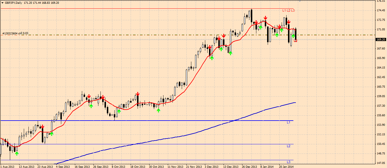The height and width of the screenshot is (168, 387).
Task: Select the blue L1 horizontal level label
Action: [289, 123]
